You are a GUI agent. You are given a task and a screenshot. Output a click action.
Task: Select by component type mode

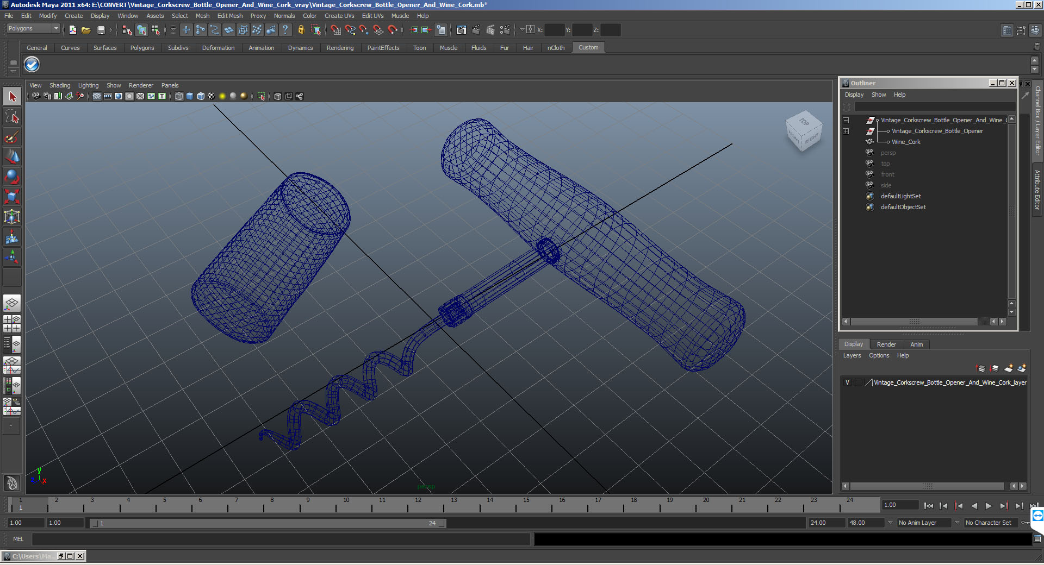156,30
